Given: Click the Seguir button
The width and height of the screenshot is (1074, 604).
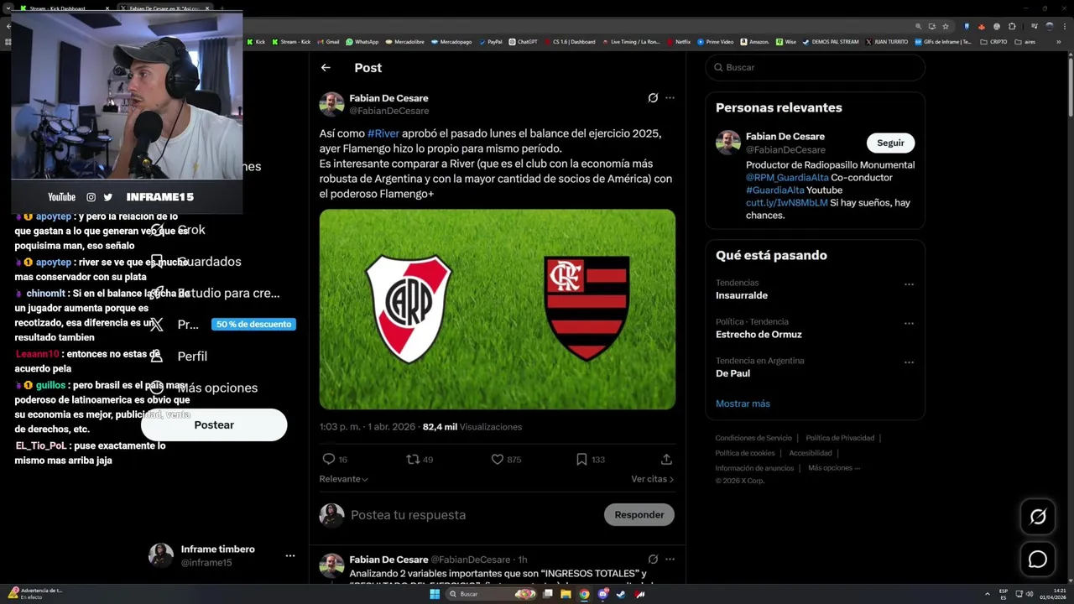Looking at the screenshot, I should pyautogui.click(x=890, y=143).
